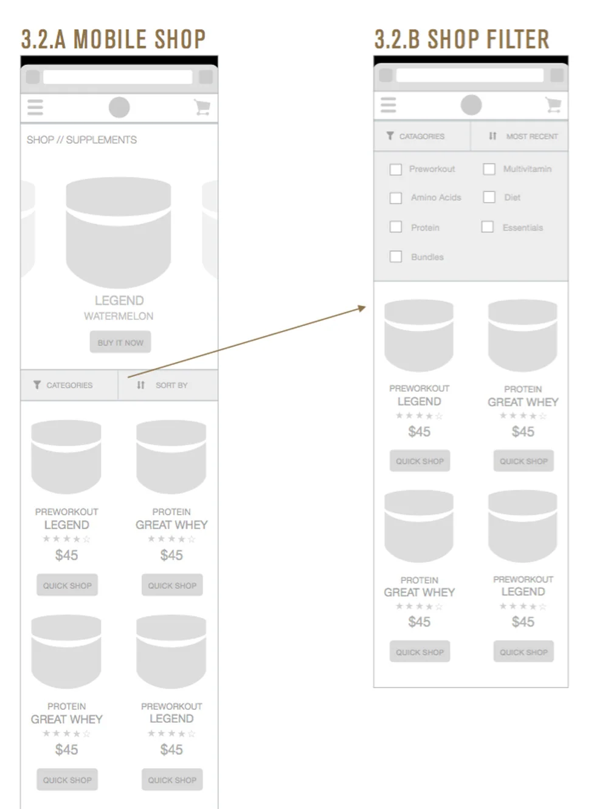The height and width of the screenshot is (809, 608).
Task: Click LEGEND title in featured banner
Action: 119,300
